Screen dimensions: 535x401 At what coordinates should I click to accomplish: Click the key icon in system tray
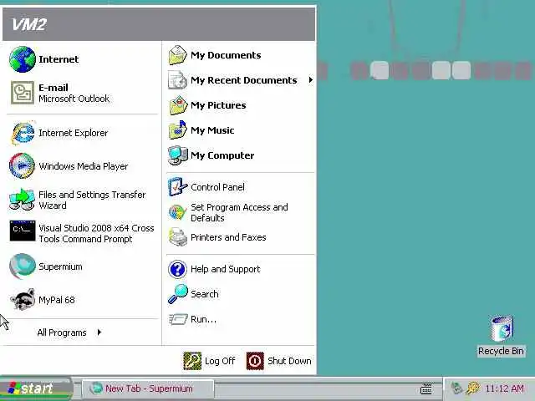click(x=473, y=388)
